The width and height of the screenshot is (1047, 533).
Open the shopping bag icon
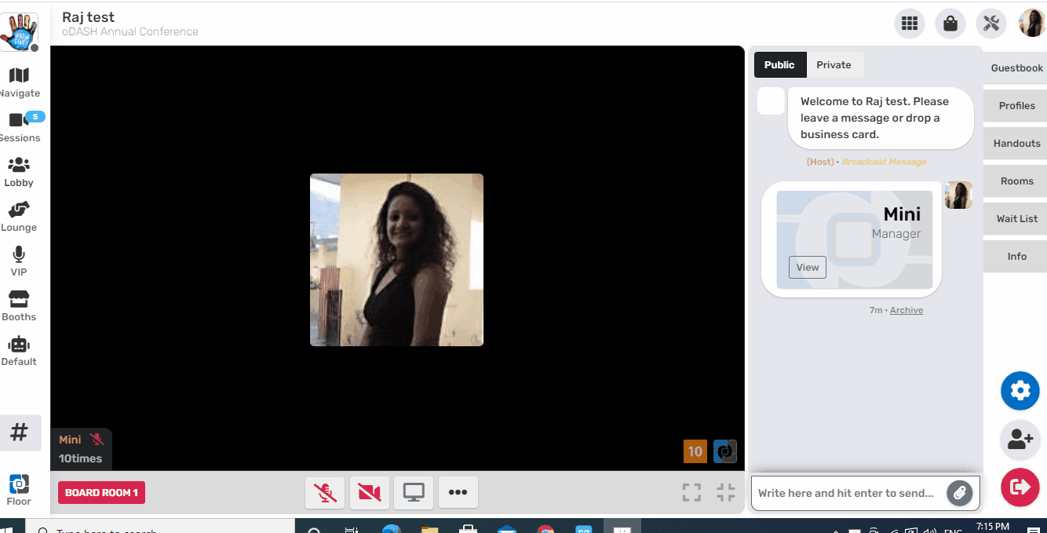click(x=950, y=24)
